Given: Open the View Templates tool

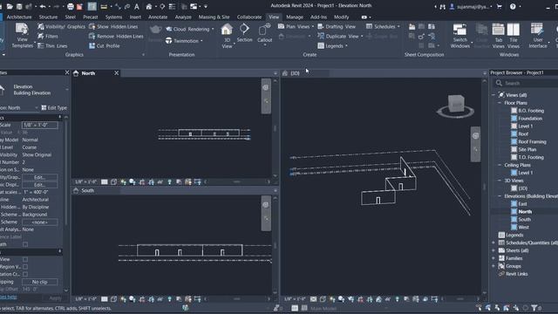Looking at the screenshot, I should tap(22, 35).
